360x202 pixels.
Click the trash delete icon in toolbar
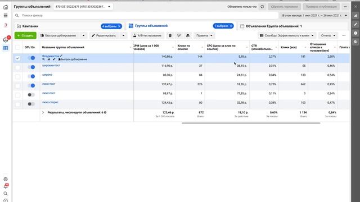[170, 35]
